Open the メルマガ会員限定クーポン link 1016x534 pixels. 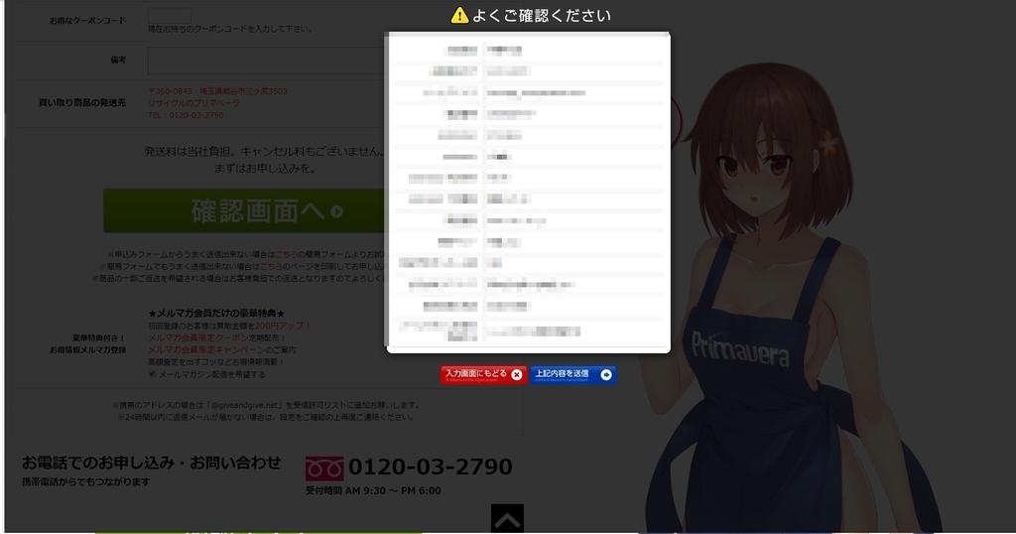198,337
